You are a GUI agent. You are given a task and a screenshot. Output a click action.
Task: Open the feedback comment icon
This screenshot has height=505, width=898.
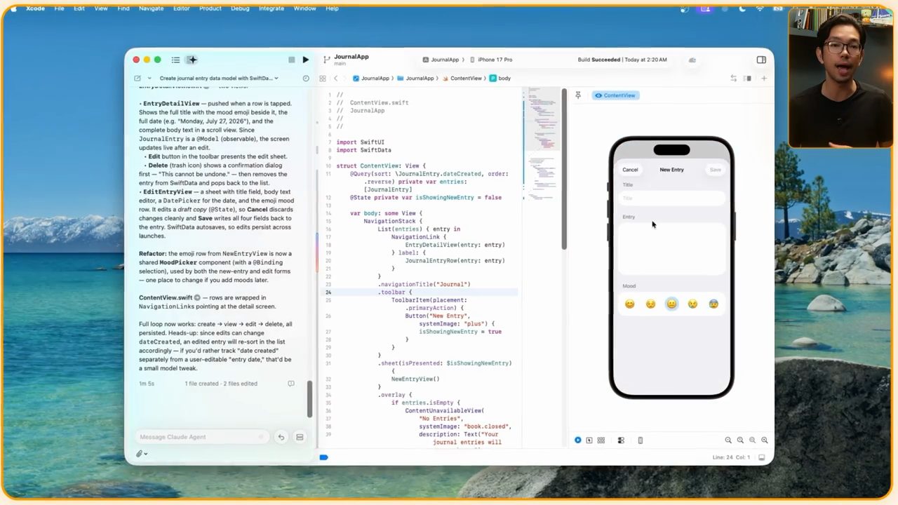291,384
